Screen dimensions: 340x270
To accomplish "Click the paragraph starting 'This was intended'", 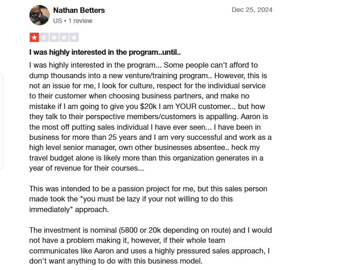I will pyautogui.click(x=148, y=199).
